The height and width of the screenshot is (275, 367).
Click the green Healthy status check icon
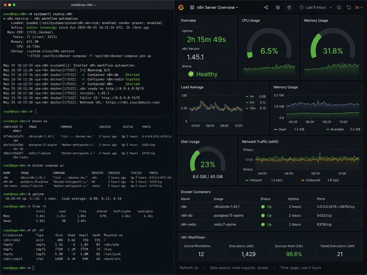[x=191, y=74]
